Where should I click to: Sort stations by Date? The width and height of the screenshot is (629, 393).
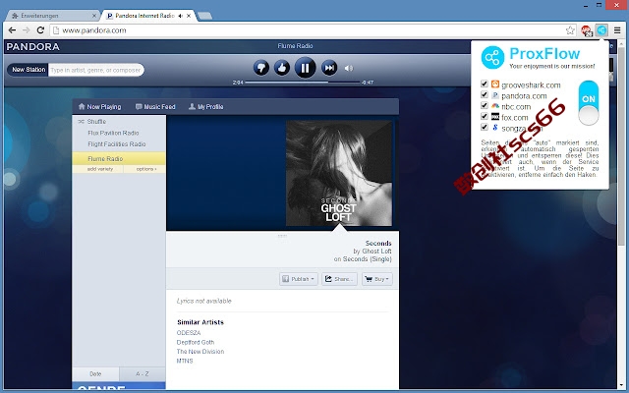point(95,373)
